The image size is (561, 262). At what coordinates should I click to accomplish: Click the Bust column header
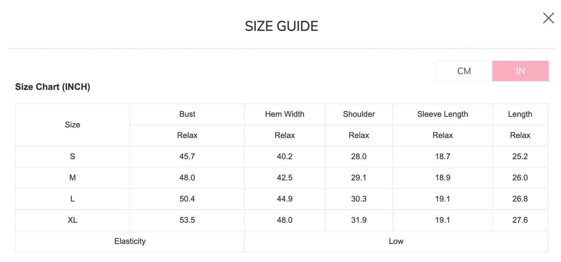(187, 114)
